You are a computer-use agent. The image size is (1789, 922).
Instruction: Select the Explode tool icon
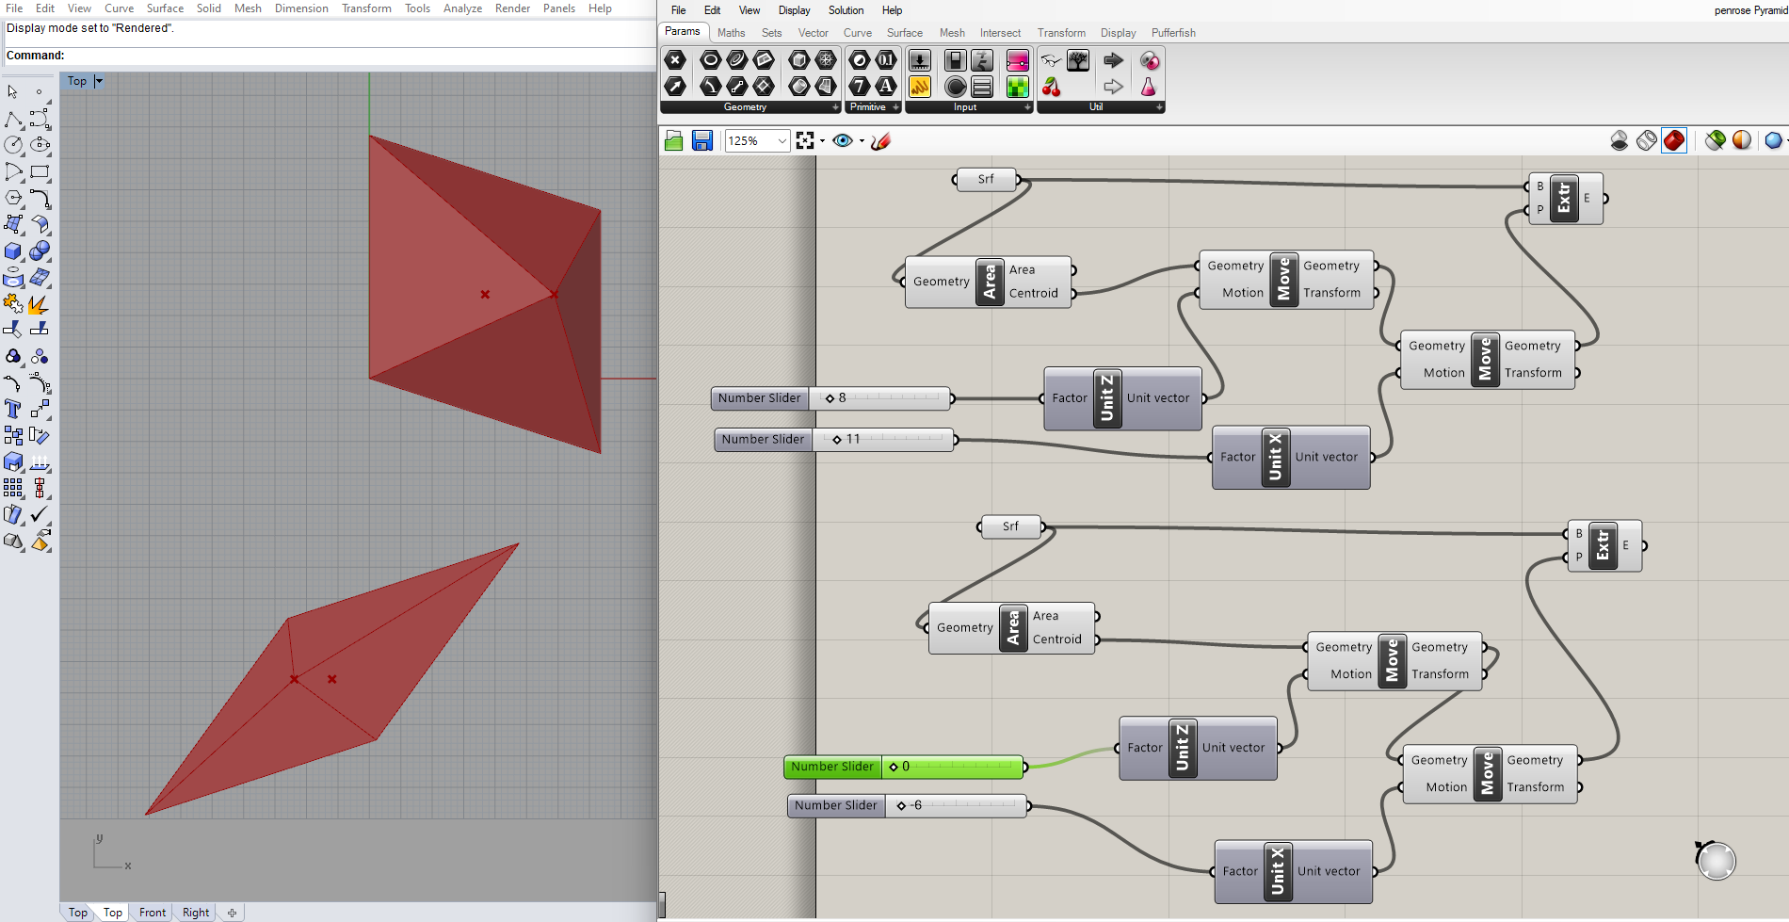[x=39, y=303]
